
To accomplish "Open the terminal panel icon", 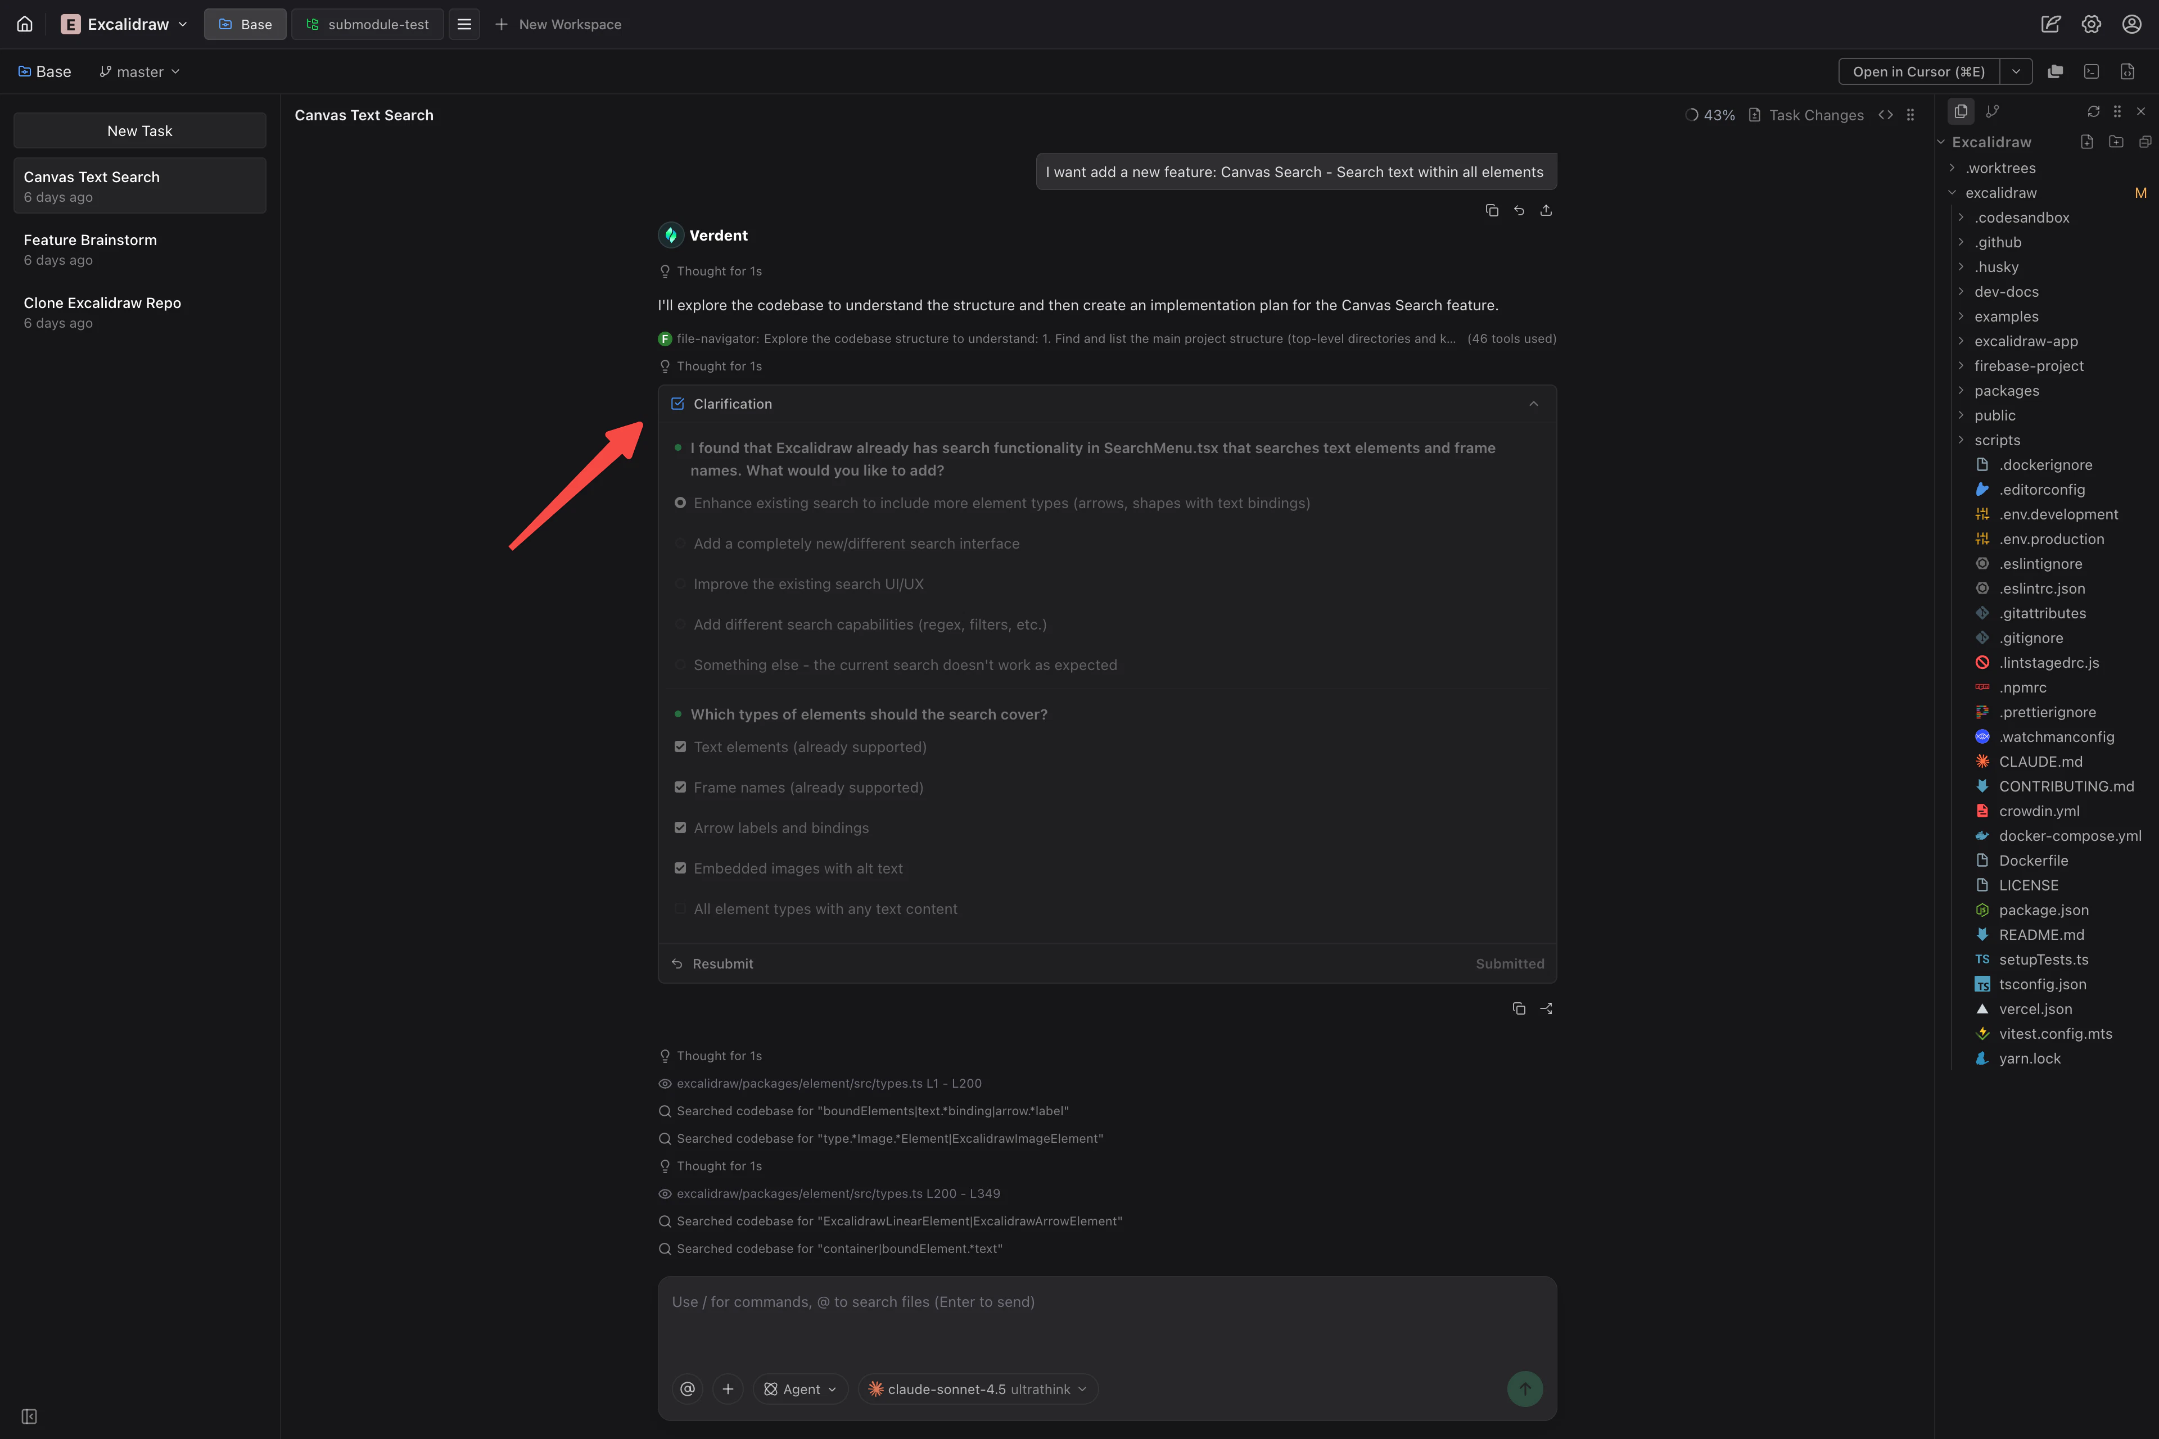I will [x=2091, y=71].
